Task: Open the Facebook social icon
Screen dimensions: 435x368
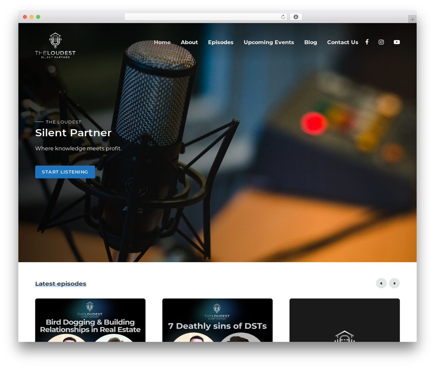Action: [x=367, y=42]
